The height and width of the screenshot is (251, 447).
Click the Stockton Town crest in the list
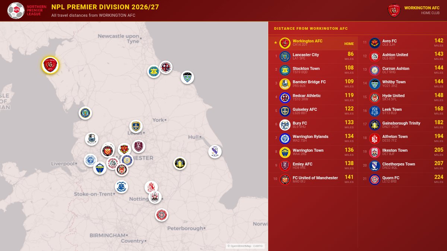tap(285, 70)
